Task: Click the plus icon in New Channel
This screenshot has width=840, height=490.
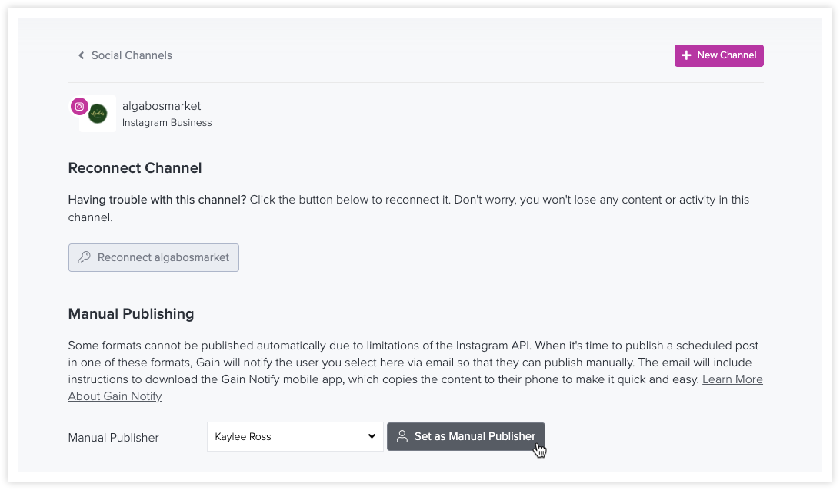Action: pos(686,55)
